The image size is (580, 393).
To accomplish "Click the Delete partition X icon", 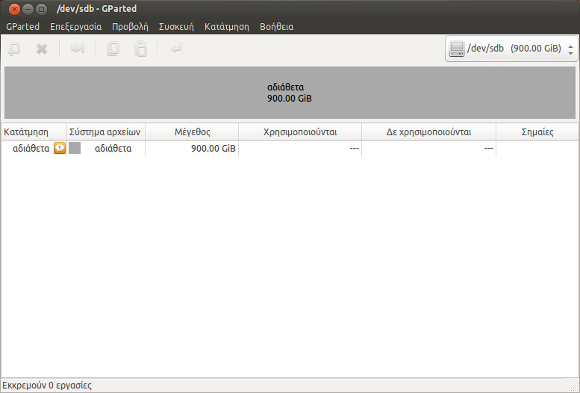I will [x=42, y=49].
